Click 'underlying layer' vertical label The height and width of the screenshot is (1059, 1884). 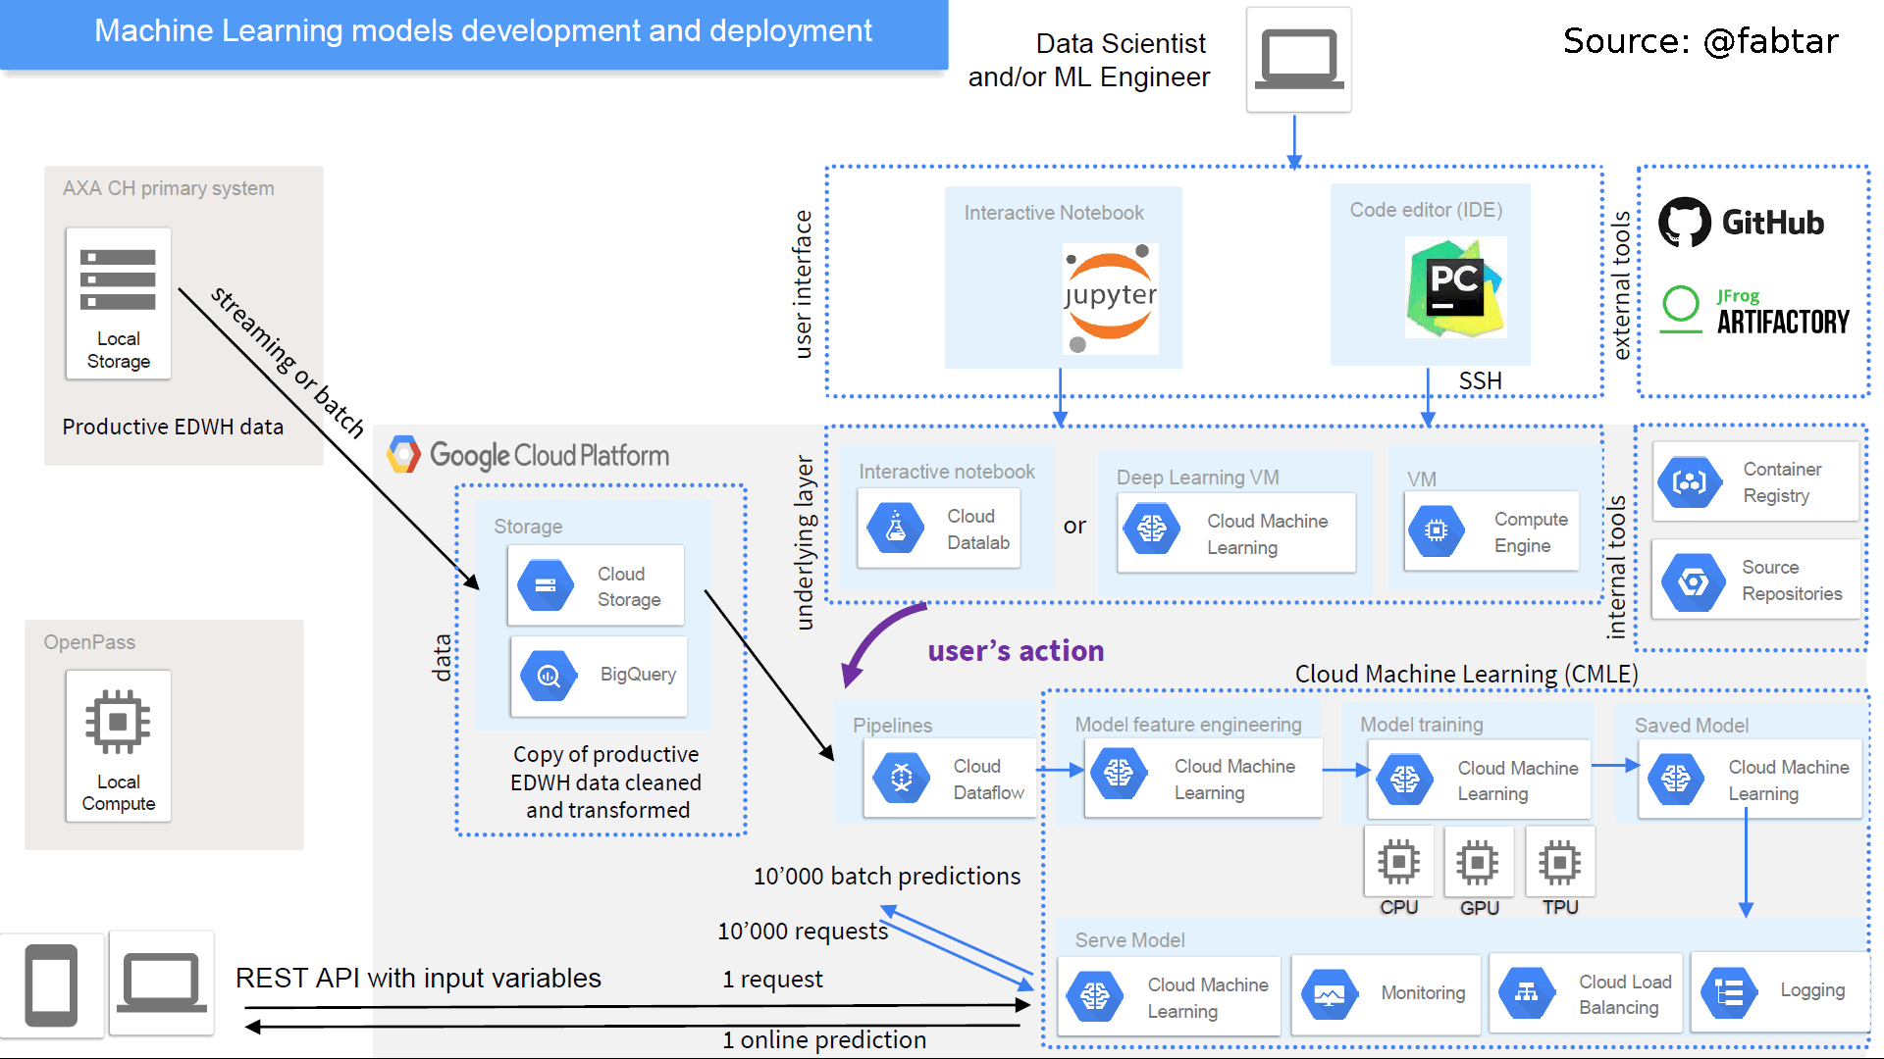click(x=805, y=542)
